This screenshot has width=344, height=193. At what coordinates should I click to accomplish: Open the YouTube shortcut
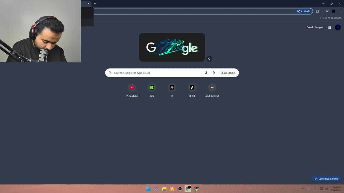coord(132,91)
